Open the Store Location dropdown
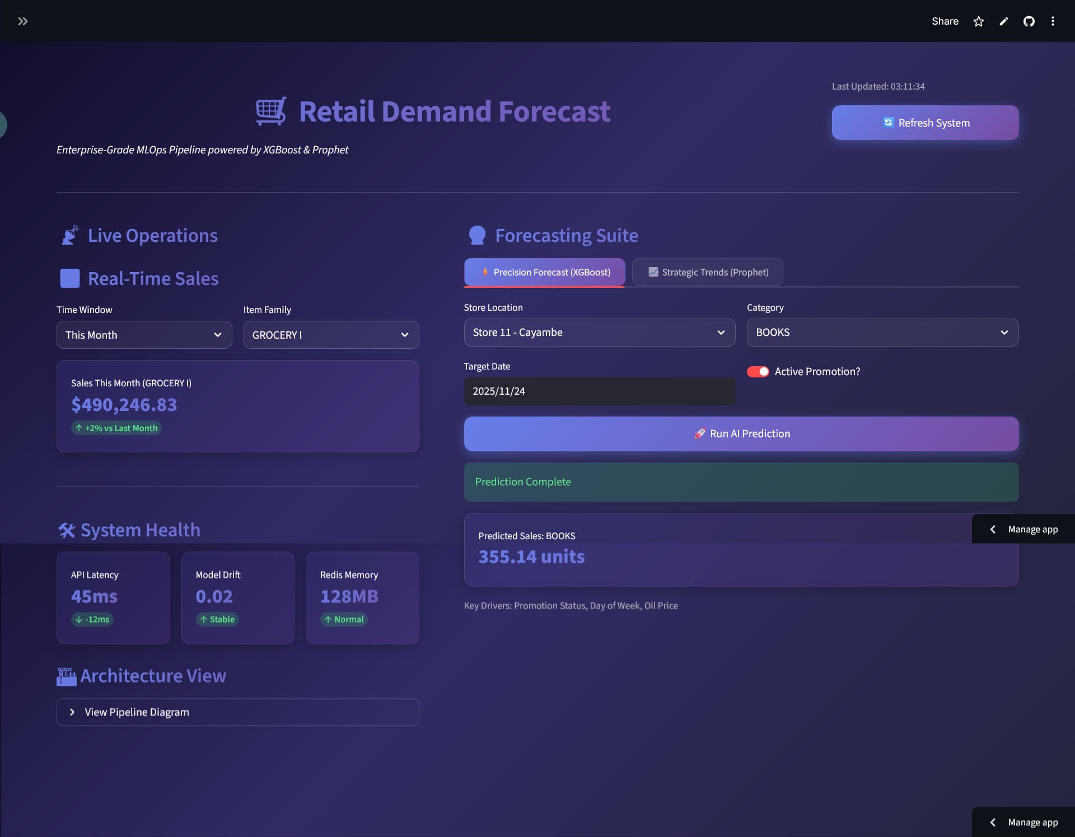 tap(599, 332)
